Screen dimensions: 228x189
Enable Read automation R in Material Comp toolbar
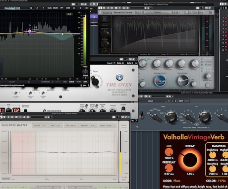108,8
